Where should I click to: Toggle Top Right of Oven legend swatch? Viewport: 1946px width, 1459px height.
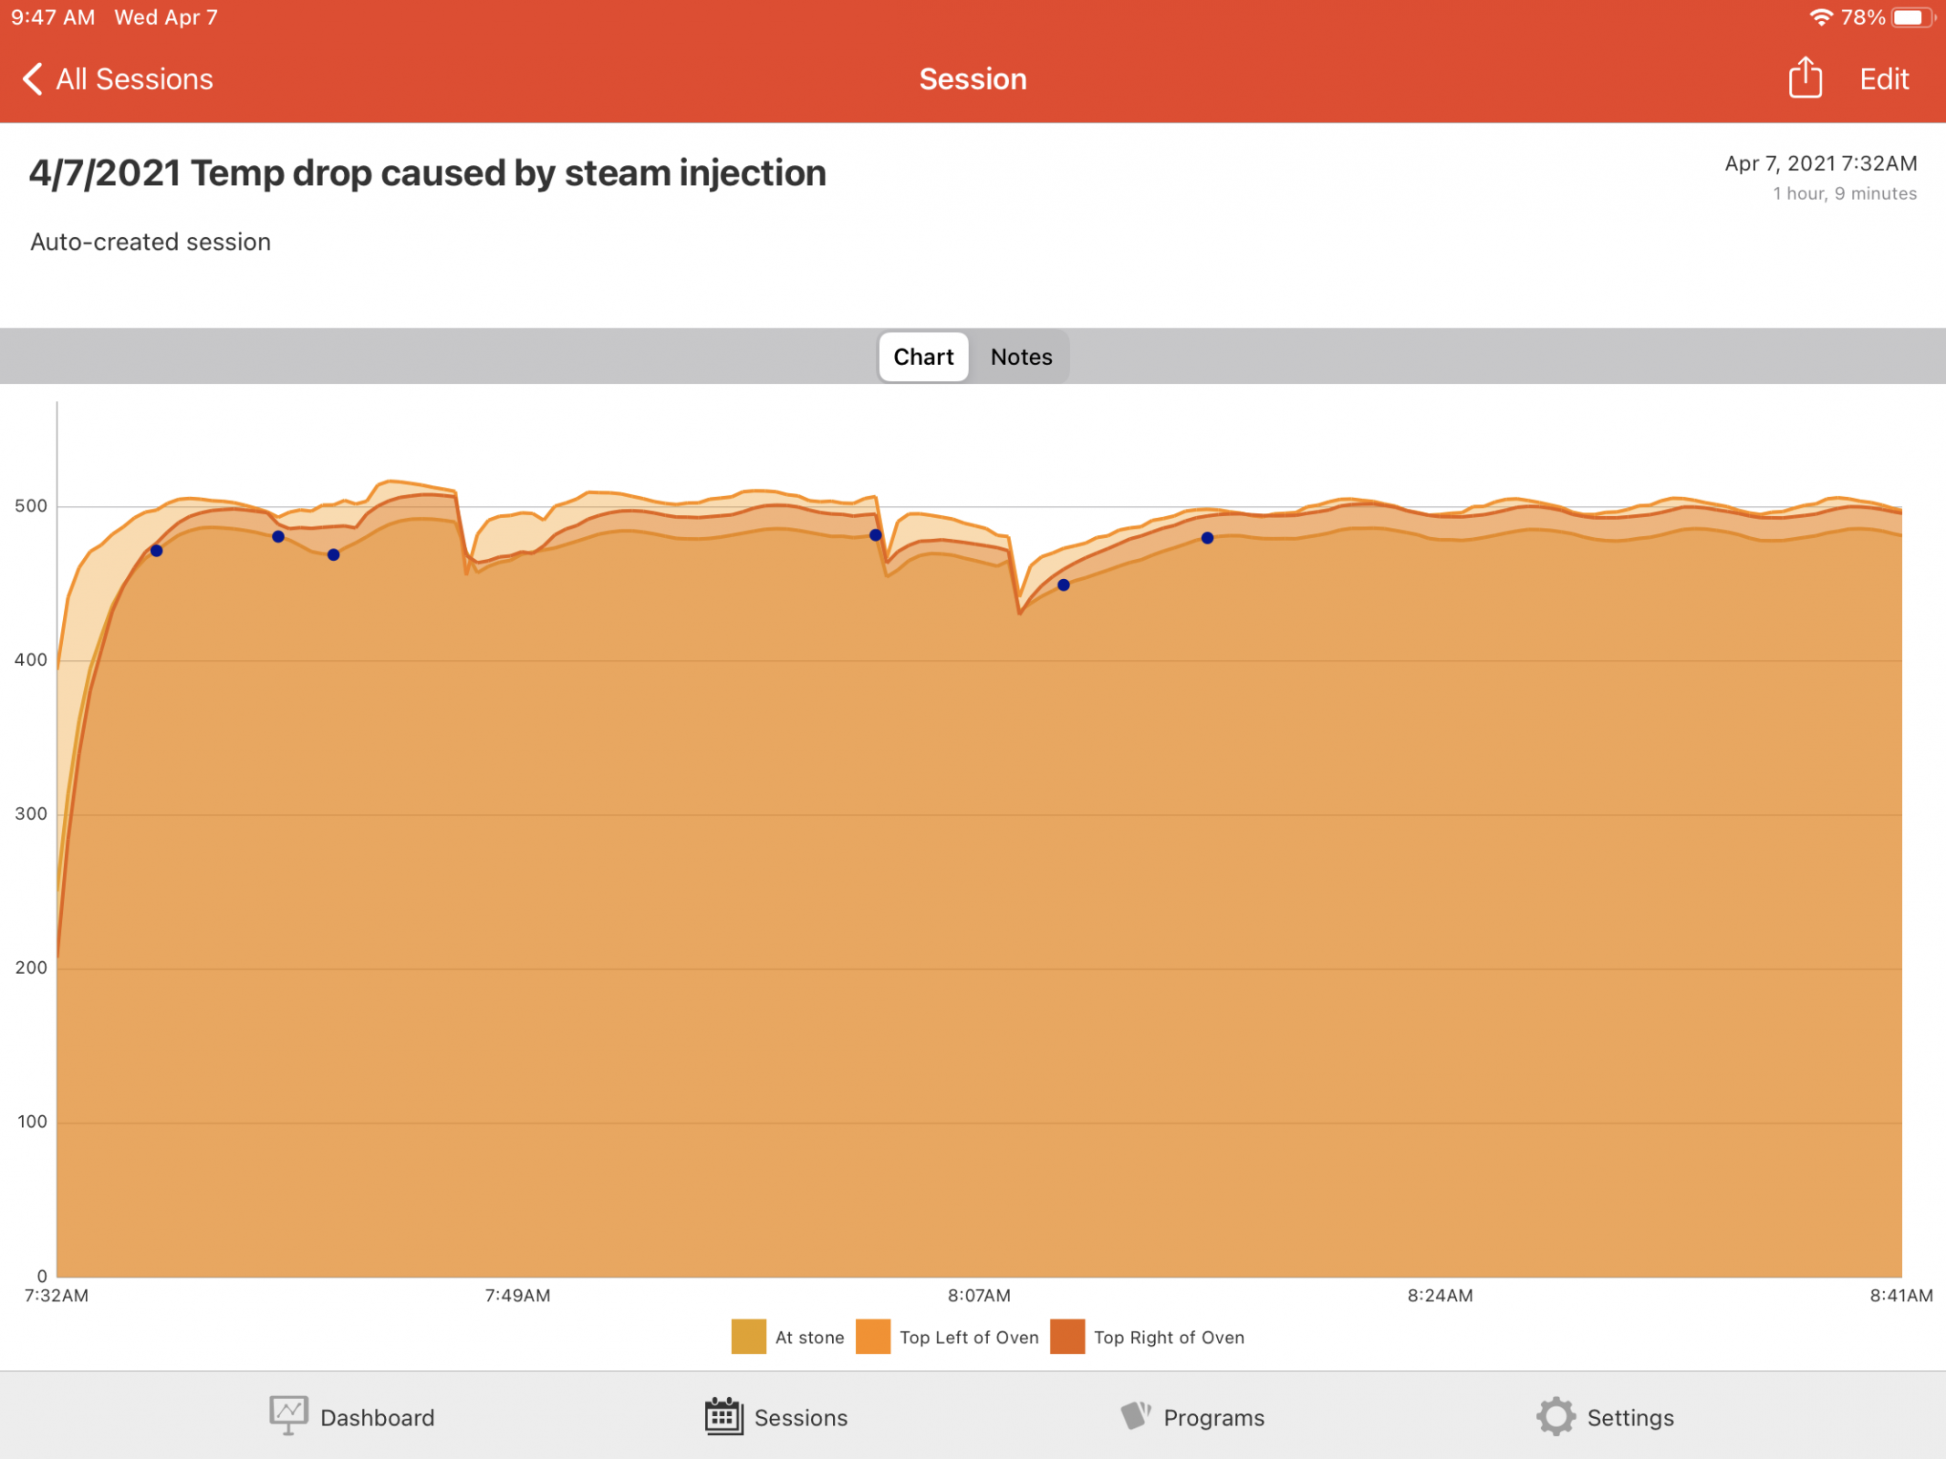[1067, 1337]
